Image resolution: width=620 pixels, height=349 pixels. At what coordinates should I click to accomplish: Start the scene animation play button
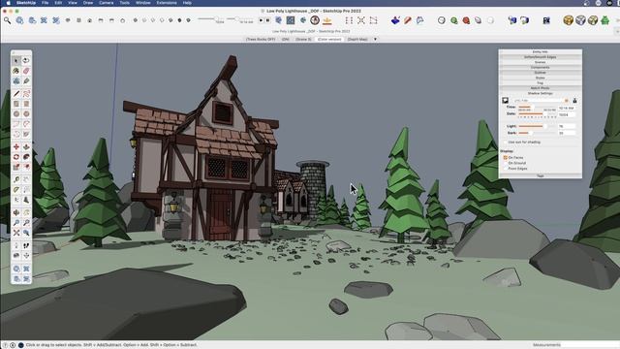coord(261,20)
